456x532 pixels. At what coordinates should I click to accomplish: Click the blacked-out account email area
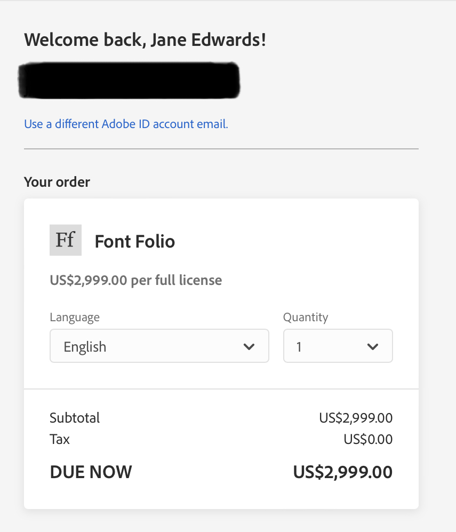[x=129, y=81]
